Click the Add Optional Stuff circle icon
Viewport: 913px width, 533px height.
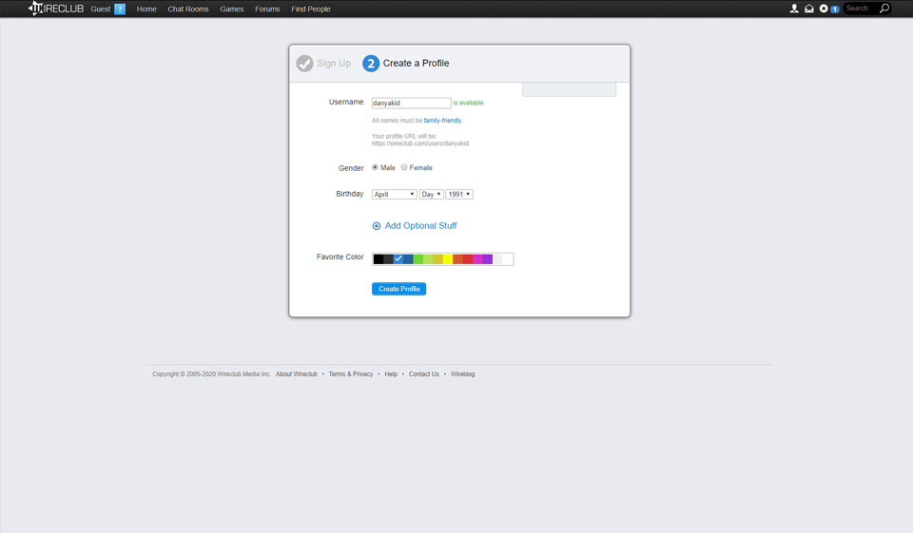pos(377,226)
